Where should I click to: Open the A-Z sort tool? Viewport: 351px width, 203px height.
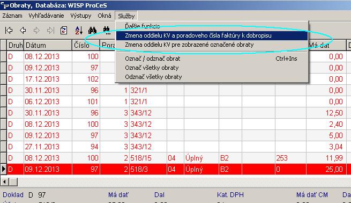tap(79, 30)
